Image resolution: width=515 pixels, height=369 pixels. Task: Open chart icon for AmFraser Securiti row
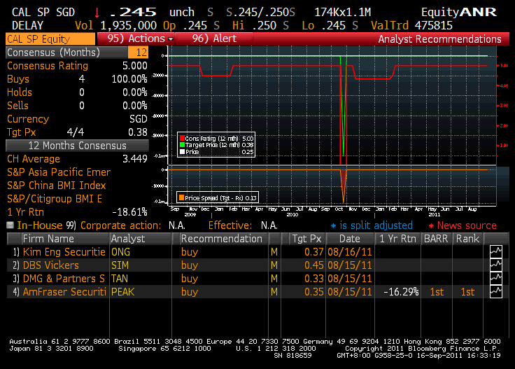(x=495, y=292)
